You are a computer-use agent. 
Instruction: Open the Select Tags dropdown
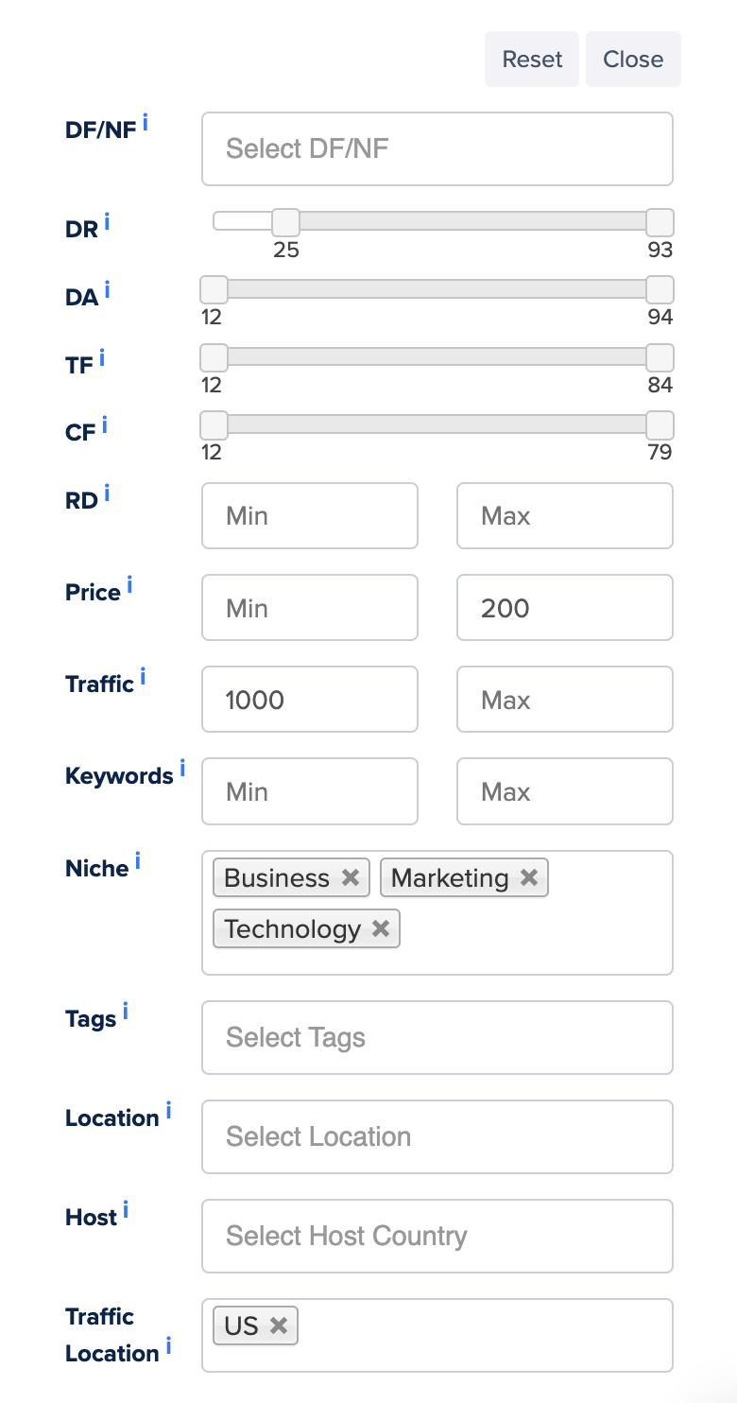437,1037
